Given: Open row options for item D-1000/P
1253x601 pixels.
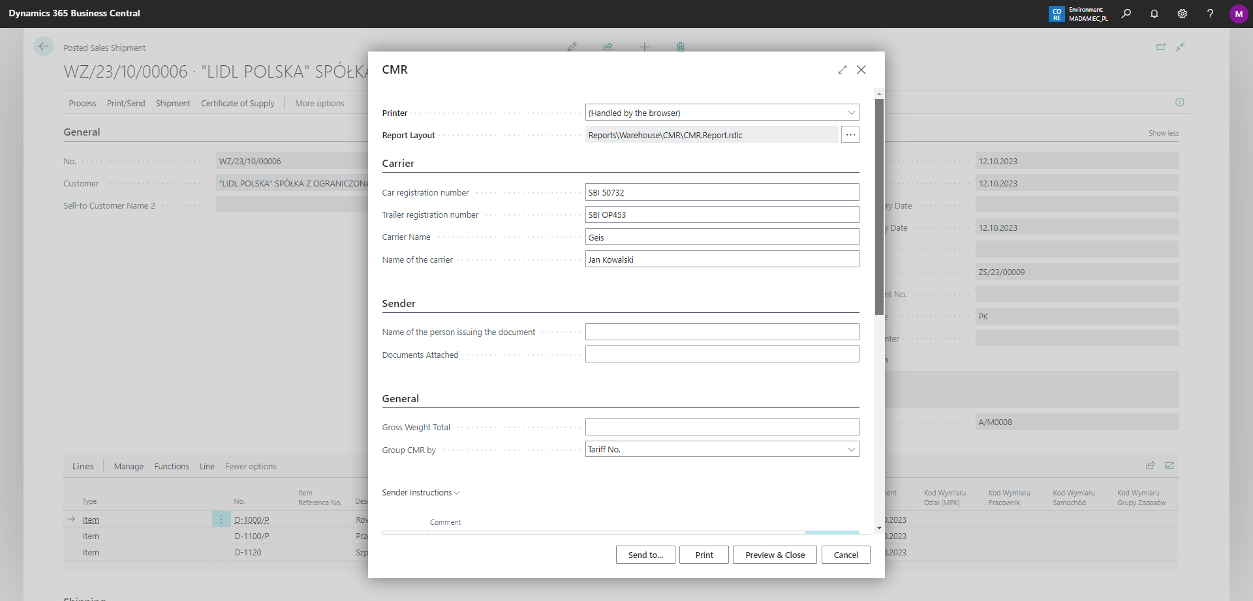Looking at the screenshot, I should [x=221, y=520].
